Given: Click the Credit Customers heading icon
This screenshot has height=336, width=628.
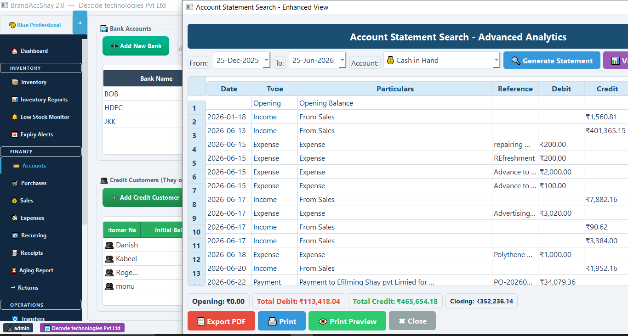Looking at the screenshot, I should pyautogui.click(x=104, y=180).
